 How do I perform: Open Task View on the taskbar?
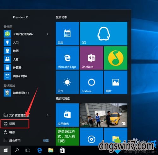28,150
